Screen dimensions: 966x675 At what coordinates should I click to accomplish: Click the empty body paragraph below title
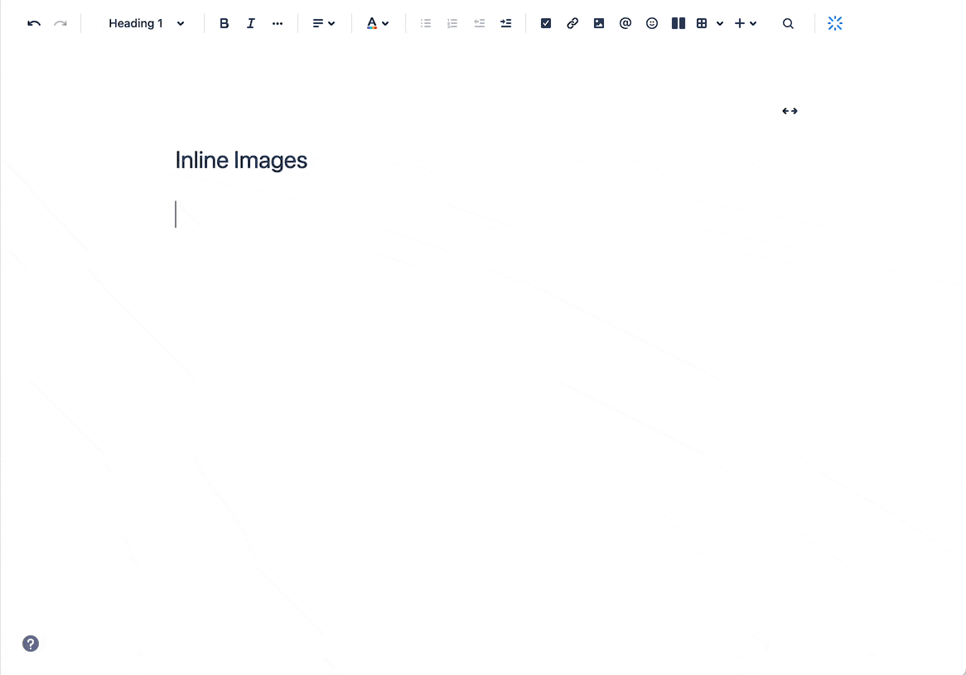tap(483, 215)
